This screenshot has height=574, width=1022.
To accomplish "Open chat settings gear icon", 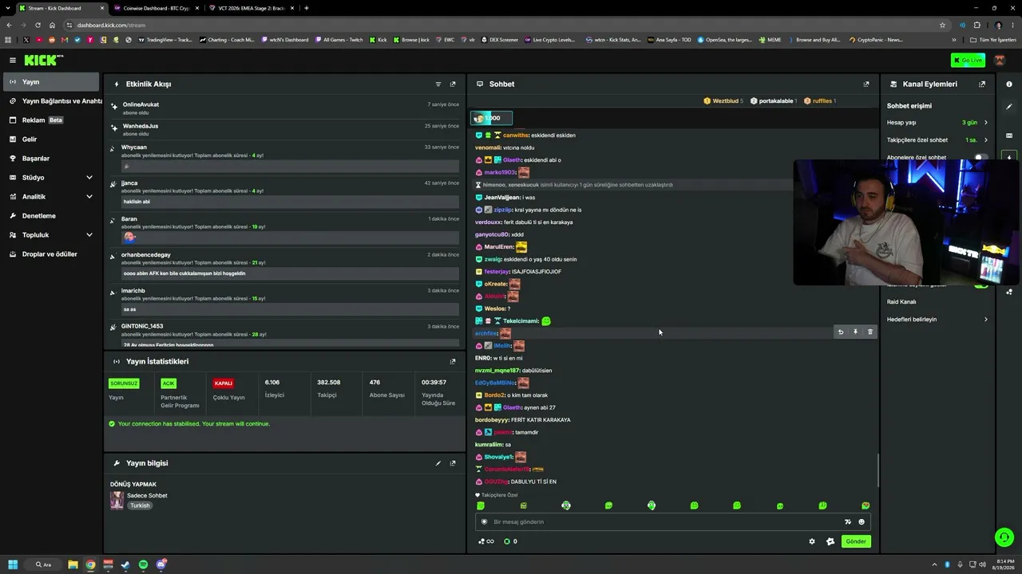I will pos(812,541).
